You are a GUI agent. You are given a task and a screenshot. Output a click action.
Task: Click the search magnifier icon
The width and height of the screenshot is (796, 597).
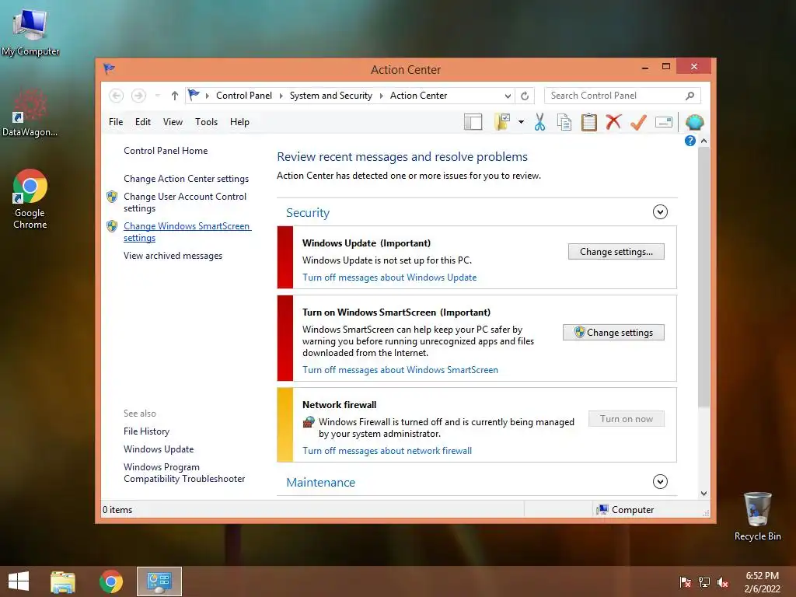click(x=690, y=96)
